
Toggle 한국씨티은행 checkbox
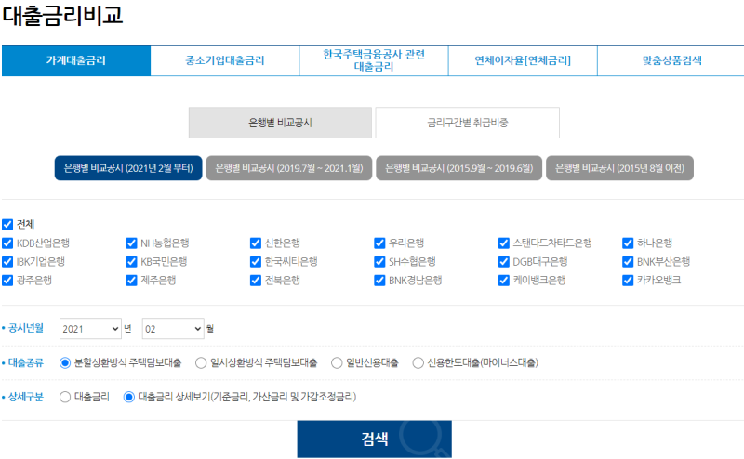[256, 262]
